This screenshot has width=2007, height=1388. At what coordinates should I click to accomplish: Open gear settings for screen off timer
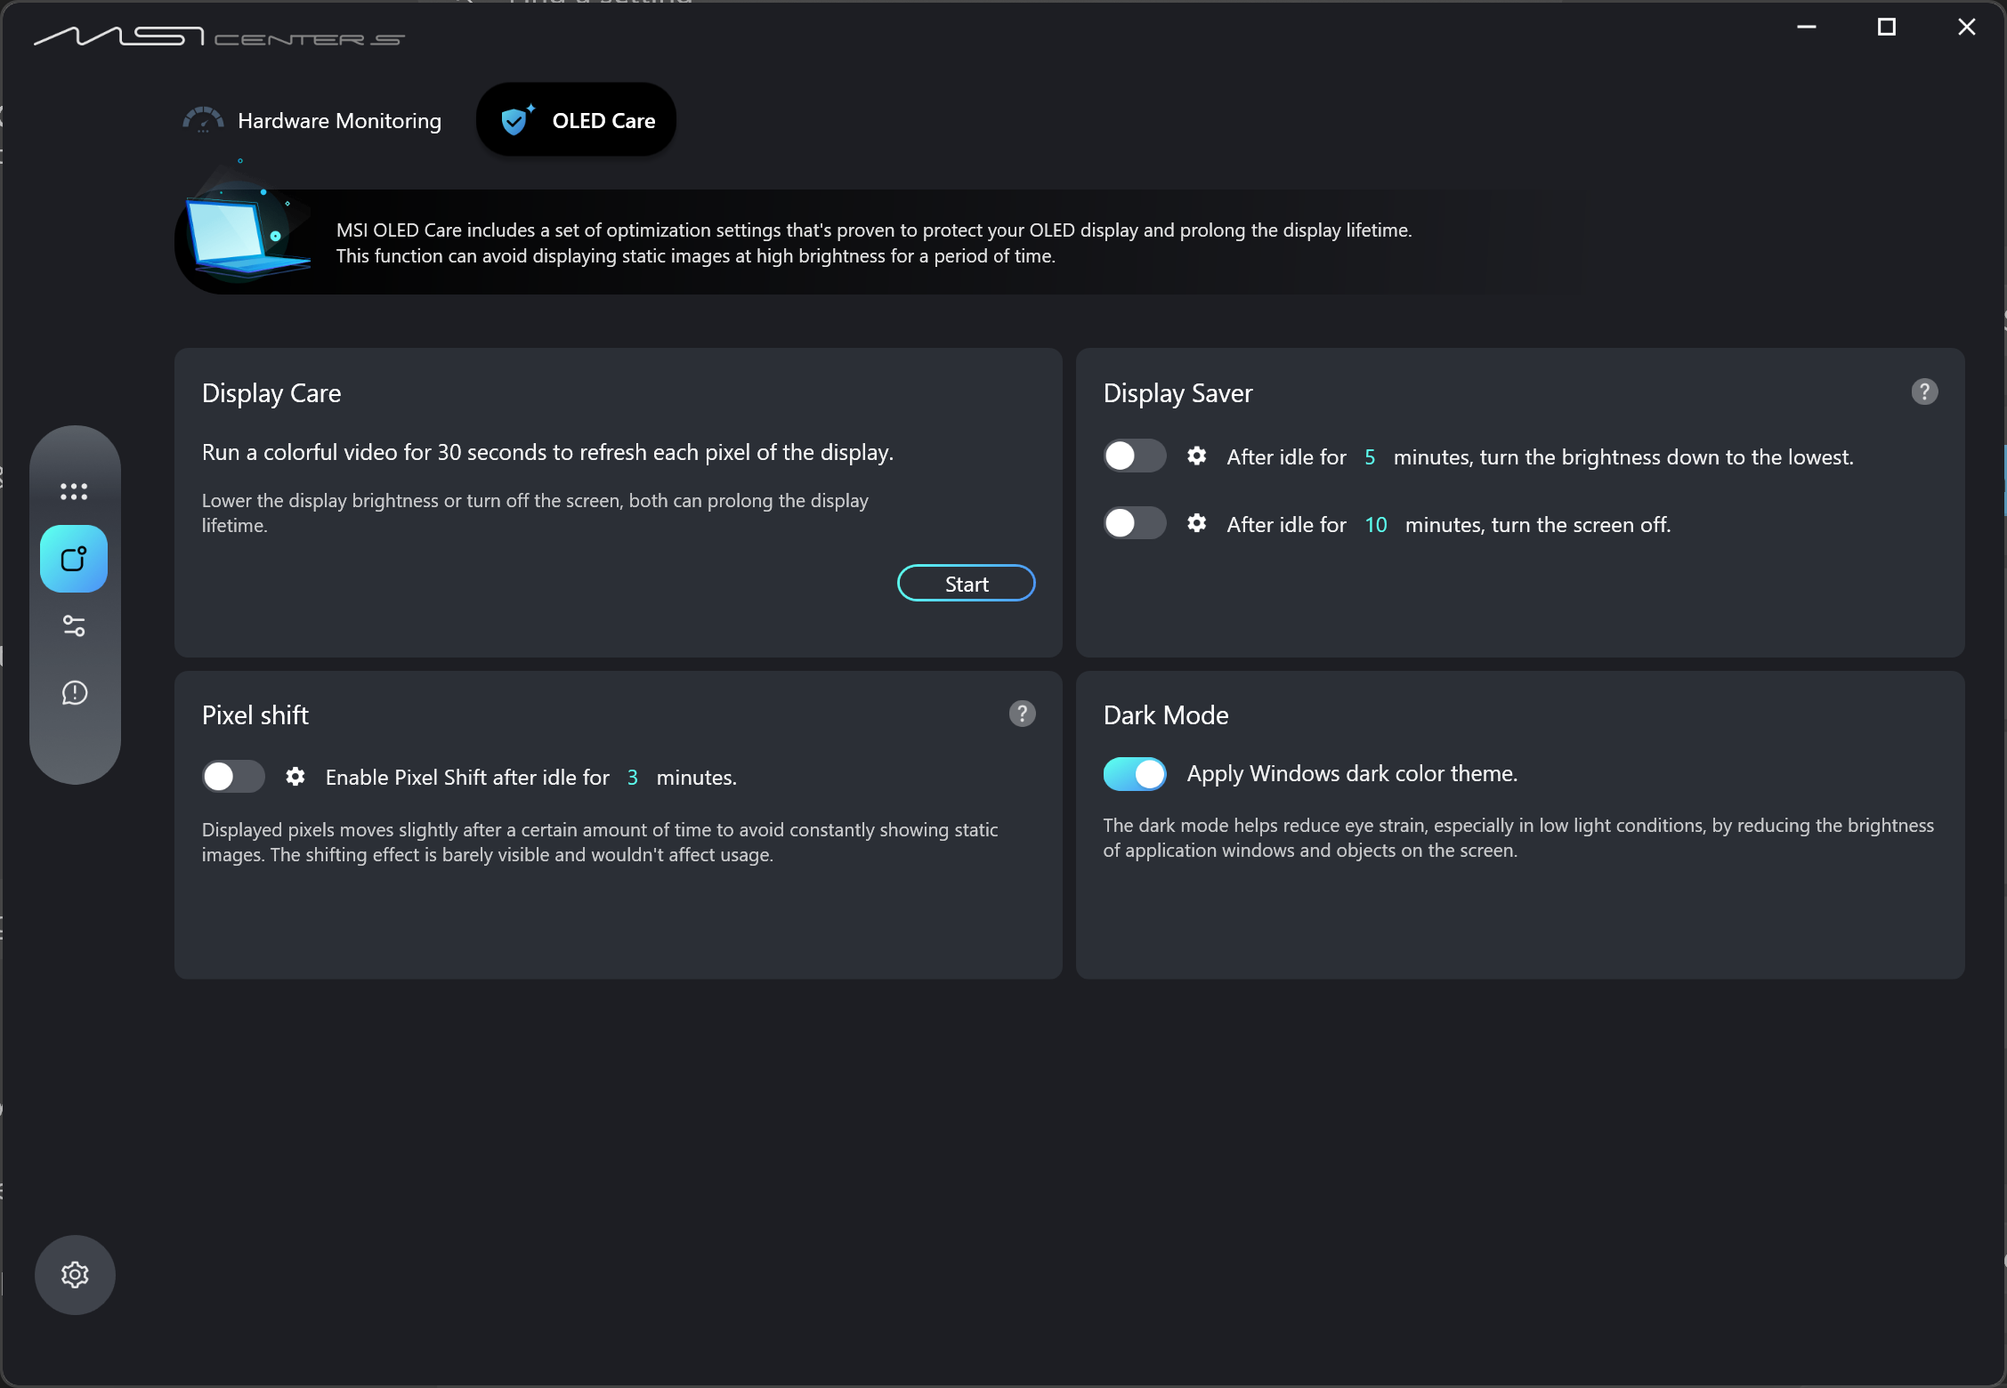(1197, 523)
